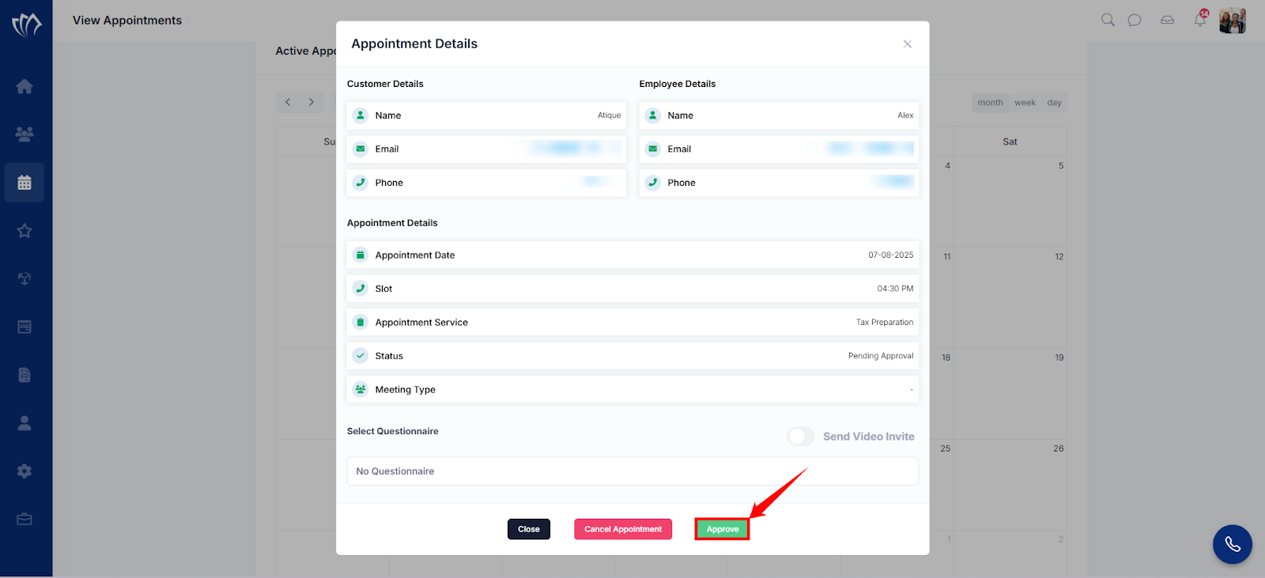
Task: Click the floating phone call button
Action: (x=1233, y=544)
